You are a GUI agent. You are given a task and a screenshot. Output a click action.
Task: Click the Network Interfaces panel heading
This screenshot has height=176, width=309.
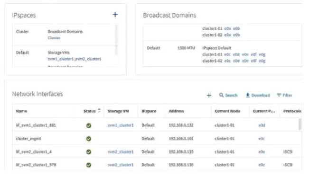pyautogui.click(x=37, y=94)
